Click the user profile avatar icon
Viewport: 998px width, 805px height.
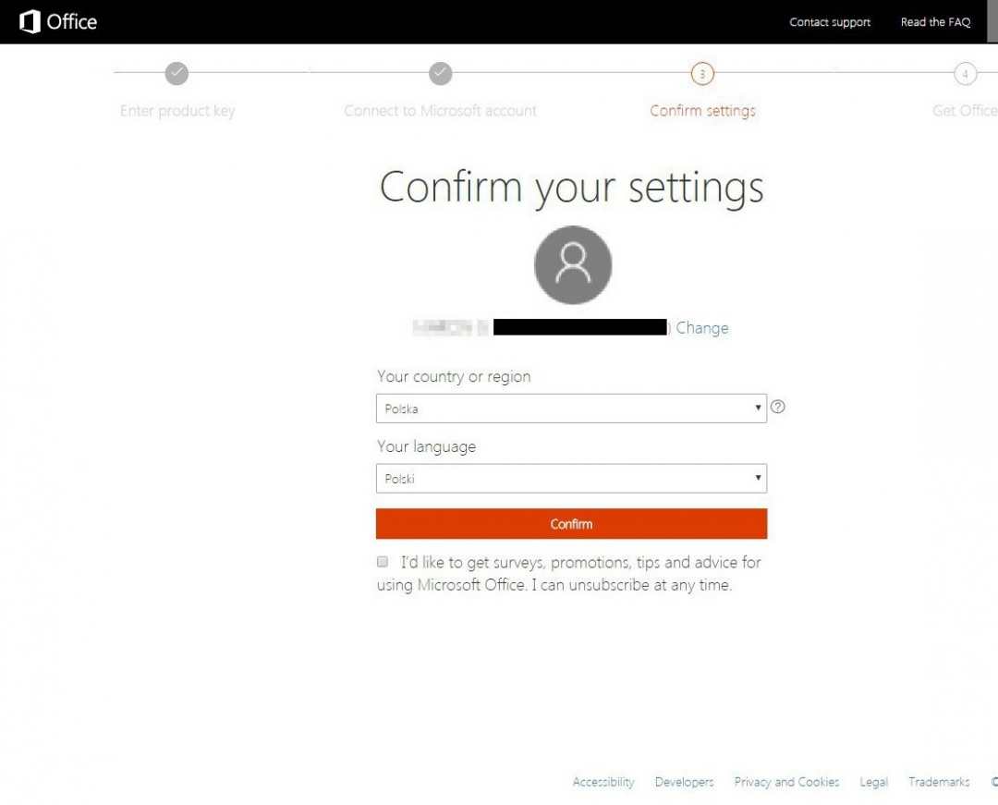pyautogui.click(x=573, y=264)
